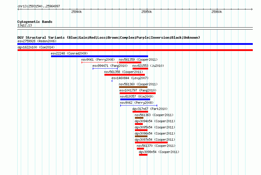Select the brown dgv3096n54 complex bar
This screenshot has width=261, height=175.
click(x=141, y=136)
